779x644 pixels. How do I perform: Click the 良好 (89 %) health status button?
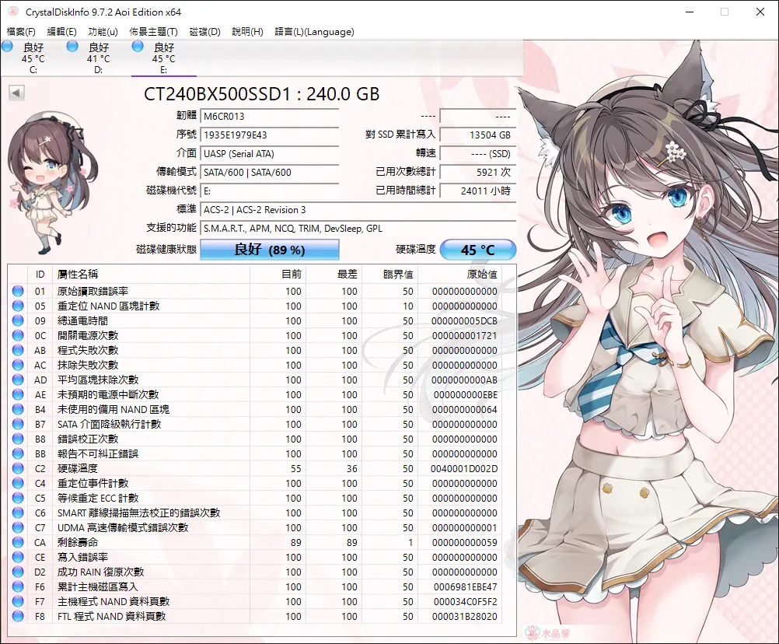(x=270, y=250)
